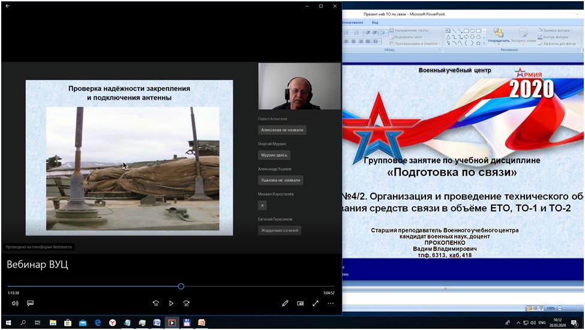The height and width of the screenshot is (330, 585).
Task: Click Контур фигуры shape outline button
Action: [554, 37]
